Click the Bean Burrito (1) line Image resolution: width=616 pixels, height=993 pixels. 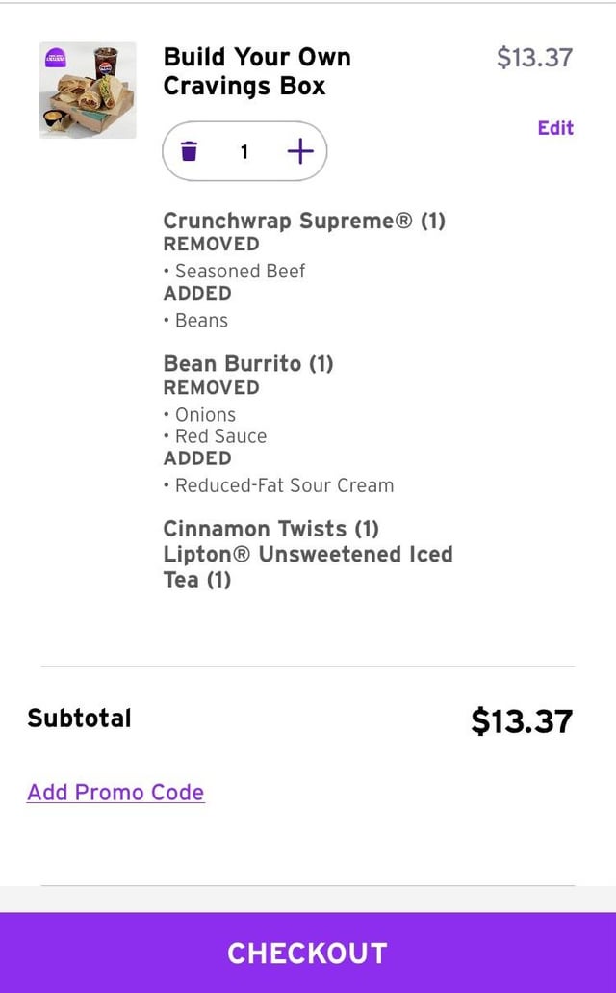pyautogui.click(x=248, y=364)
